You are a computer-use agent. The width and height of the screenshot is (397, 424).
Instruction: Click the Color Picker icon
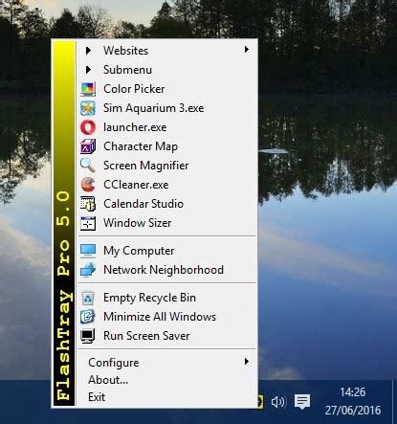(x=88, y=89)
